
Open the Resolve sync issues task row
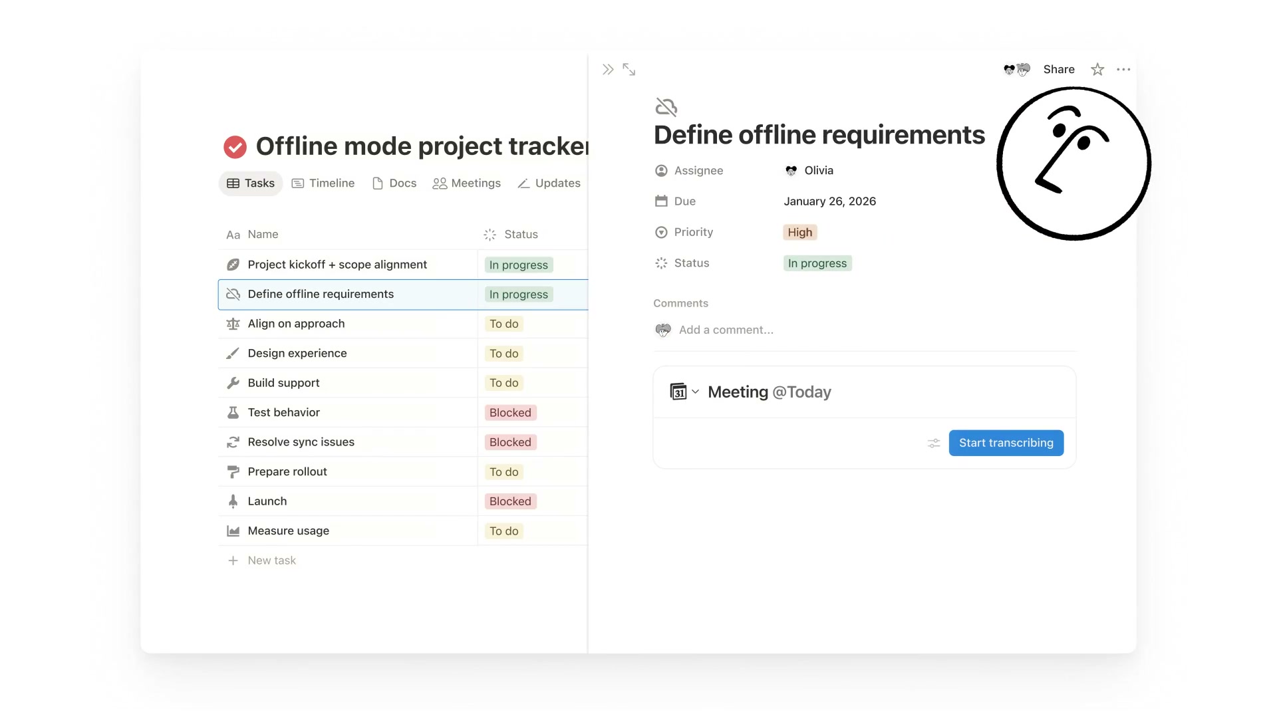(301, 442)
